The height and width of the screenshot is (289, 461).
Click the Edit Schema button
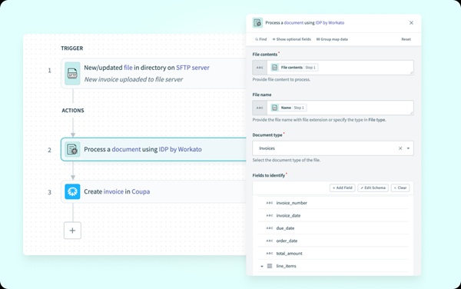[x=373, y=188]
